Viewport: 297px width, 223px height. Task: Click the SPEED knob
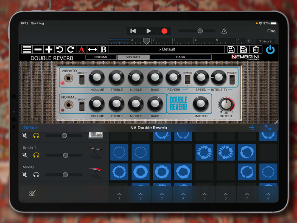201,77
